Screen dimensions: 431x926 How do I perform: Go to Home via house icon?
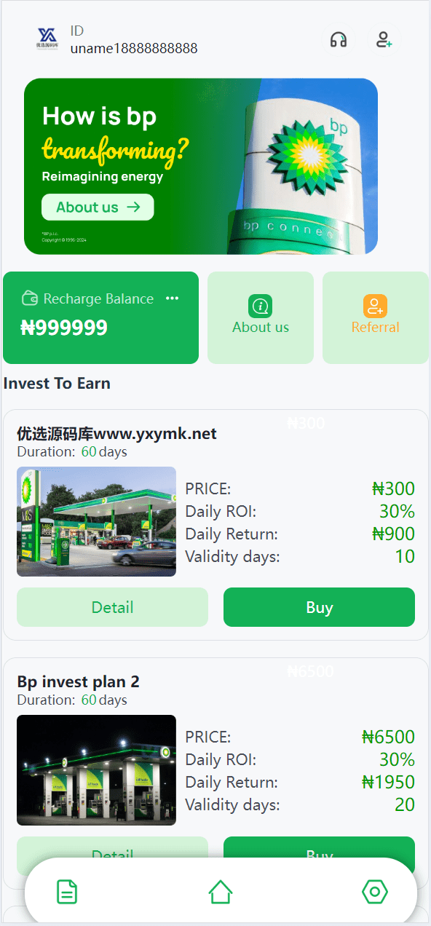[x=221, y=892]
